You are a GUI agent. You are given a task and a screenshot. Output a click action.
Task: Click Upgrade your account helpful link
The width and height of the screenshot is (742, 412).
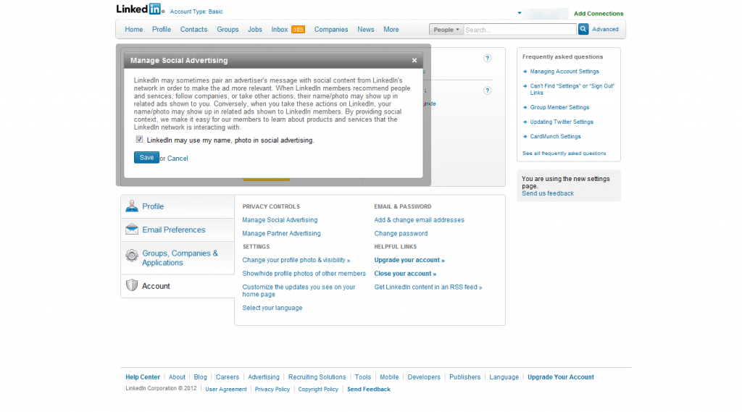pyautogui.click(x=409, y=260)
